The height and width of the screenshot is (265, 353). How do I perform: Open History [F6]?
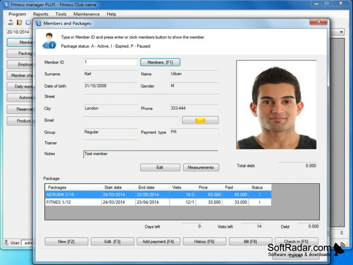pos(204,241)
